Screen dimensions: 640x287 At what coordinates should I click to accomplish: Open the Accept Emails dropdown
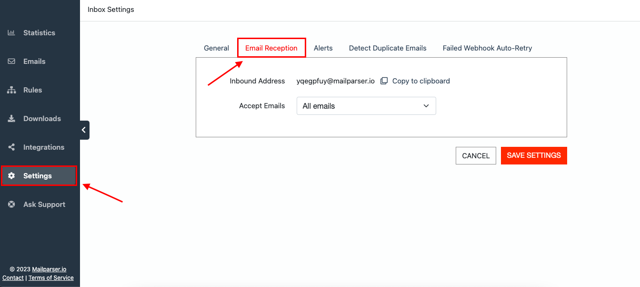[366, 106]
